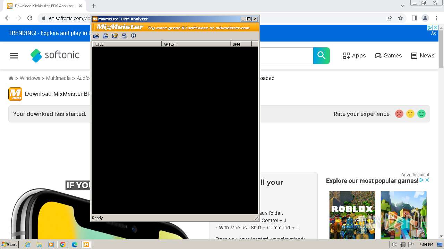The image size is (444, 249).
Task: Rate experience with neutral face
Action: pos(410,114)
